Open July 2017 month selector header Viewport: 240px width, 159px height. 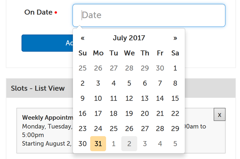(x=129, y=38)
